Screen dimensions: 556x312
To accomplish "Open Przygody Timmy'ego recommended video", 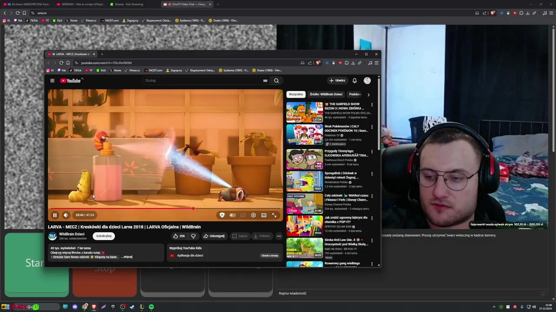I will tap(304, 159).
